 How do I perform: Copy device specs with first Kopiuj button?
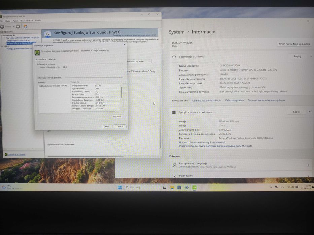[298, 56]
